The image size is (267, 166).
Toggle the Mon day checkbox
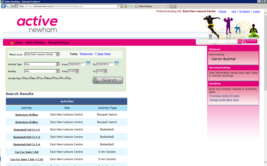click(30, 78)
